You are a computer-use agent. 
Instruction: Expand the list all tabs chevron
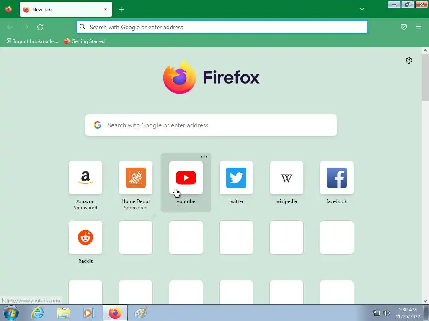point(362,9)
